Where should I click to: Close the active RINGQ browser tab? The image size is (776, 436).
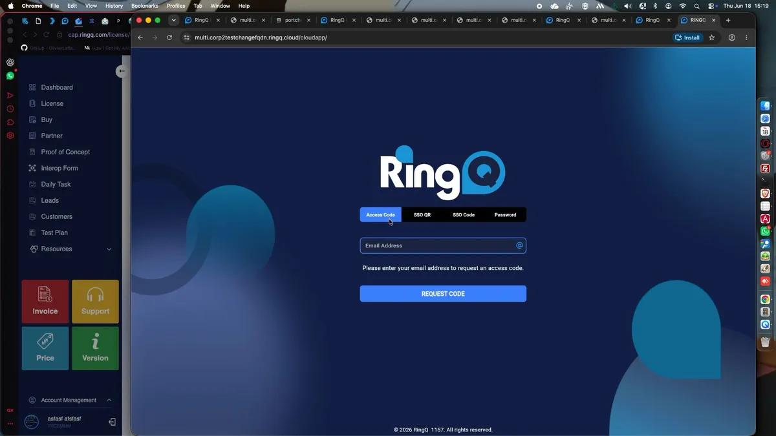tap(715, 20)
